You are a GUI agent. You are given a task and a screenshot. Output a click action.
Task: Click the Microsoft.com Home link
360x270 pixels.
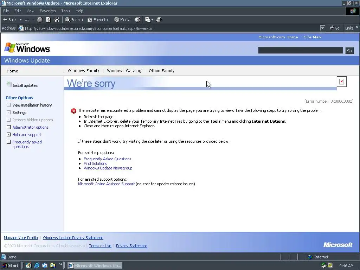tap(278, 37)
